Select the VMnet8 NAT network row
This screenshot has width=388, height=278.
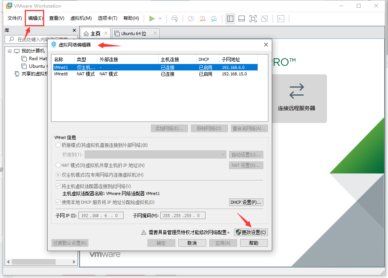[156, 74]
